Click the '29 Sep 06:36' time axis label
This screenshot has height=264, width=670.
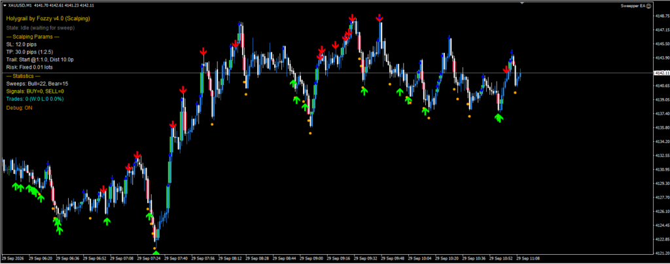tap(67, 259)
